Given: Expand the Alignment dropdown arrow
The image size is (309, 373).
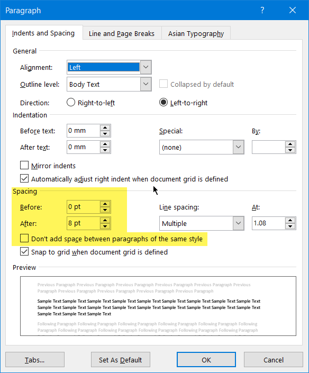Looking at the screenshot, I should [146, 67].
